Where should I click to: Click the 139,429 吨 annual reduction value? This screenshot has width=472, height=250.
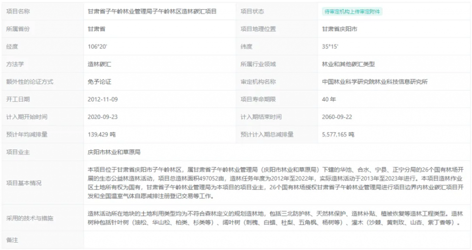click(101, 135)
